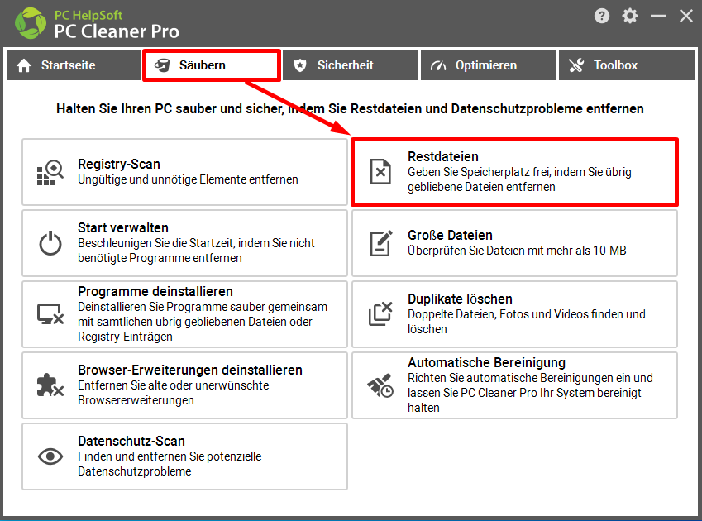Click the monitor-X icon for Programme deinstallieren
The width and height of the screenshot is (702, 521).
50,314
